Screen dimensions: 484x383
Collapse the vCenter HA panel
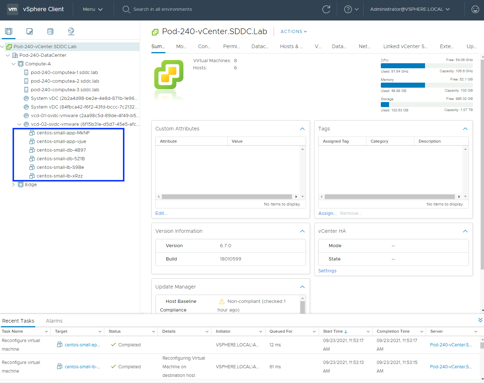(x=465, y=231)
